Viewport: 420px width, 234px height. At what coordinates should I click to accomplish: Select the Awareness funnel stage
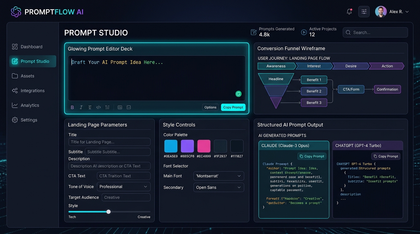(277, 66)
